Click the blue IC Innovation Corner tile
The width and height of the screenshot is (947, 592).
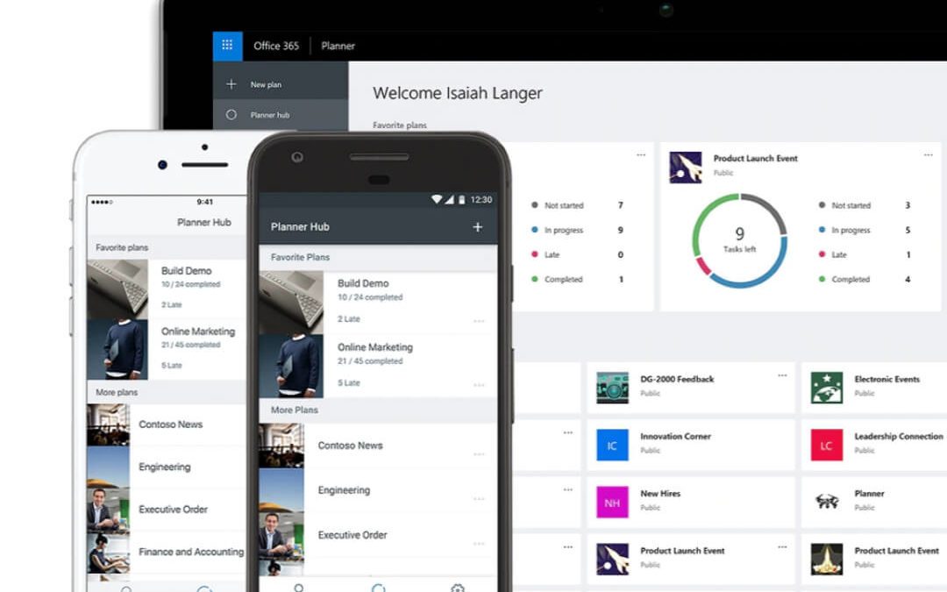(x=612, y=446)
